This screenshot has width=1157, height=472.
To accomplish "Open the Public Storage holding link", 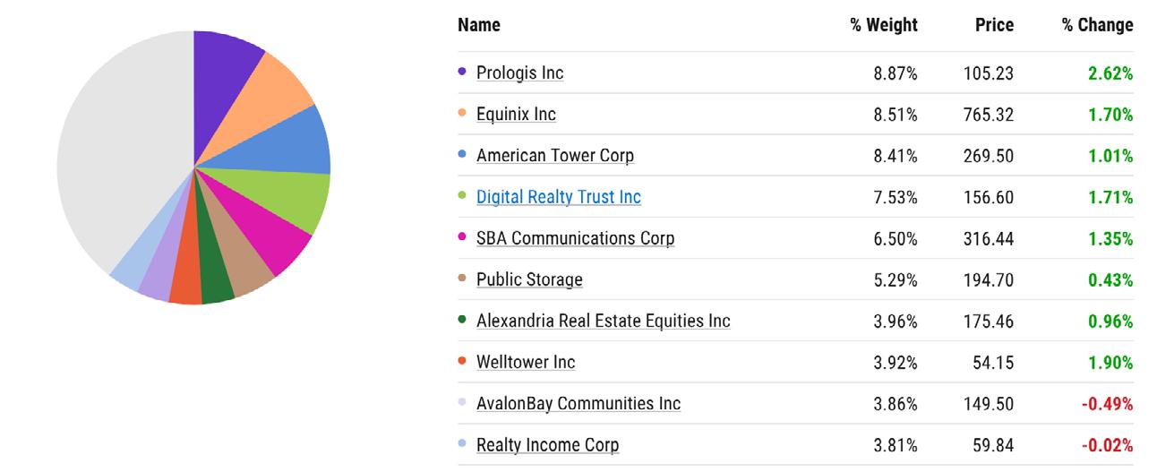I will click(x=529, y=279).
